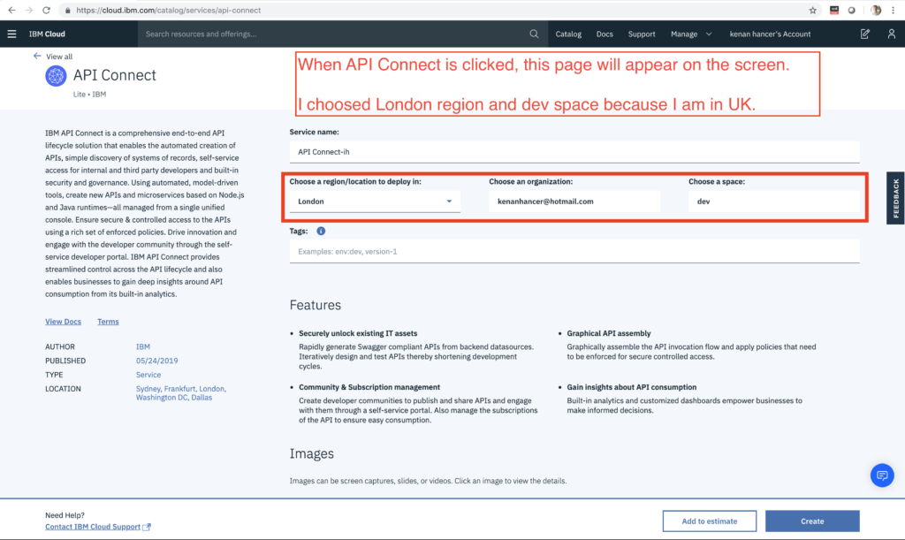This screenshot has width=905, height=540.
Task: Reload the page with refresh icon
Action: coord(46,11)
